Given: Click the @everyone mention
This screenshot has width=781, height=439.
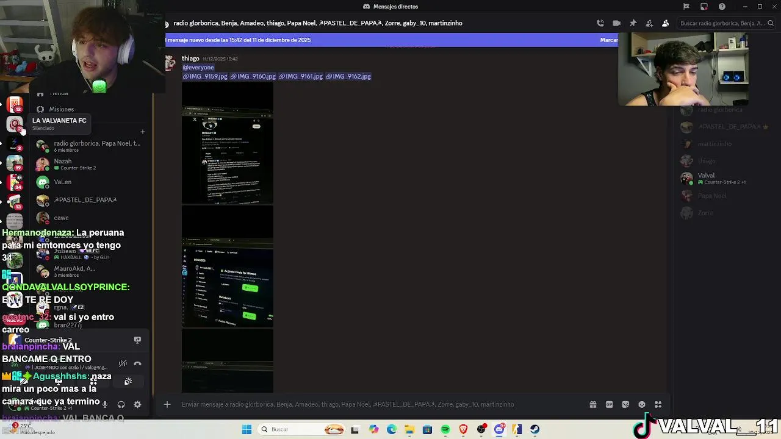Looking at the screenshot, I should coord(198,67).
